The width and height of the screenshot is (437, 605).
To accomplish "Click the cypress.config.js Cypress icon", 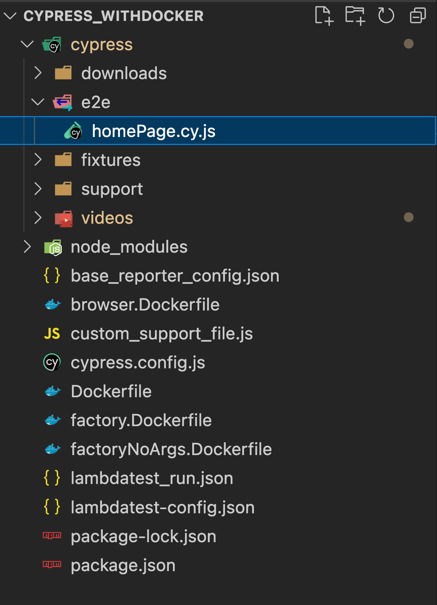I will click(x=52, y=362).
